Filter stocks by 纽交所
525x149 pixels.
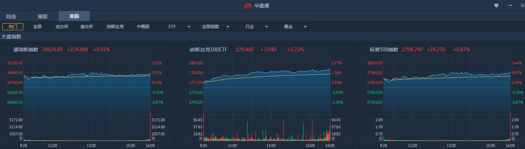(62, 27)
